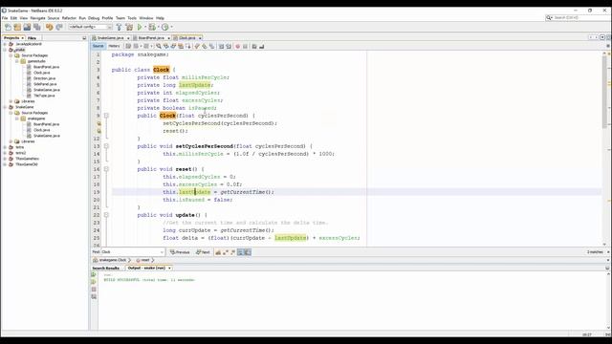This screenshot has width=612, height=344.
Task: Close the Projects panel tab
Action: tap(23, 38)
